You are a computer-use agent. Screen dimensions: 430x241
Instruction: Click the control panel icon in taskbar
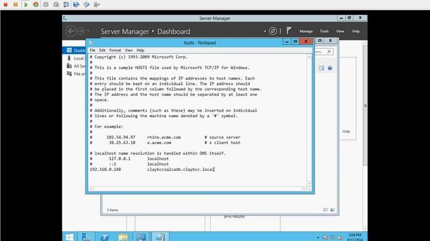click(x=141, y=237)
